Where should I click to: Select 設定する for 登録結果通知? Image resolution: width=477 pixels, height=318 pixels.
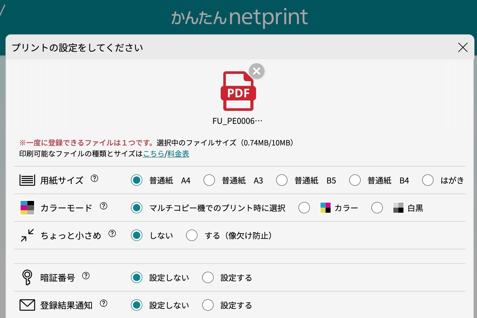pyautogui.click(x=208, y=305)
